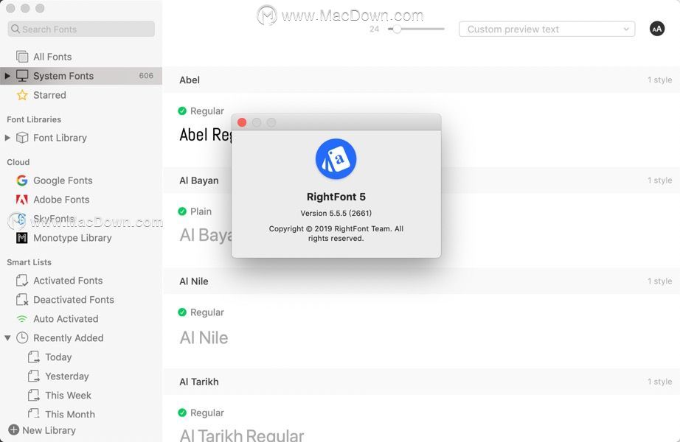The width and height of the screenshot is (680, 442).
Task: Select the Al Nile font family header
Action: click(421, 281)
